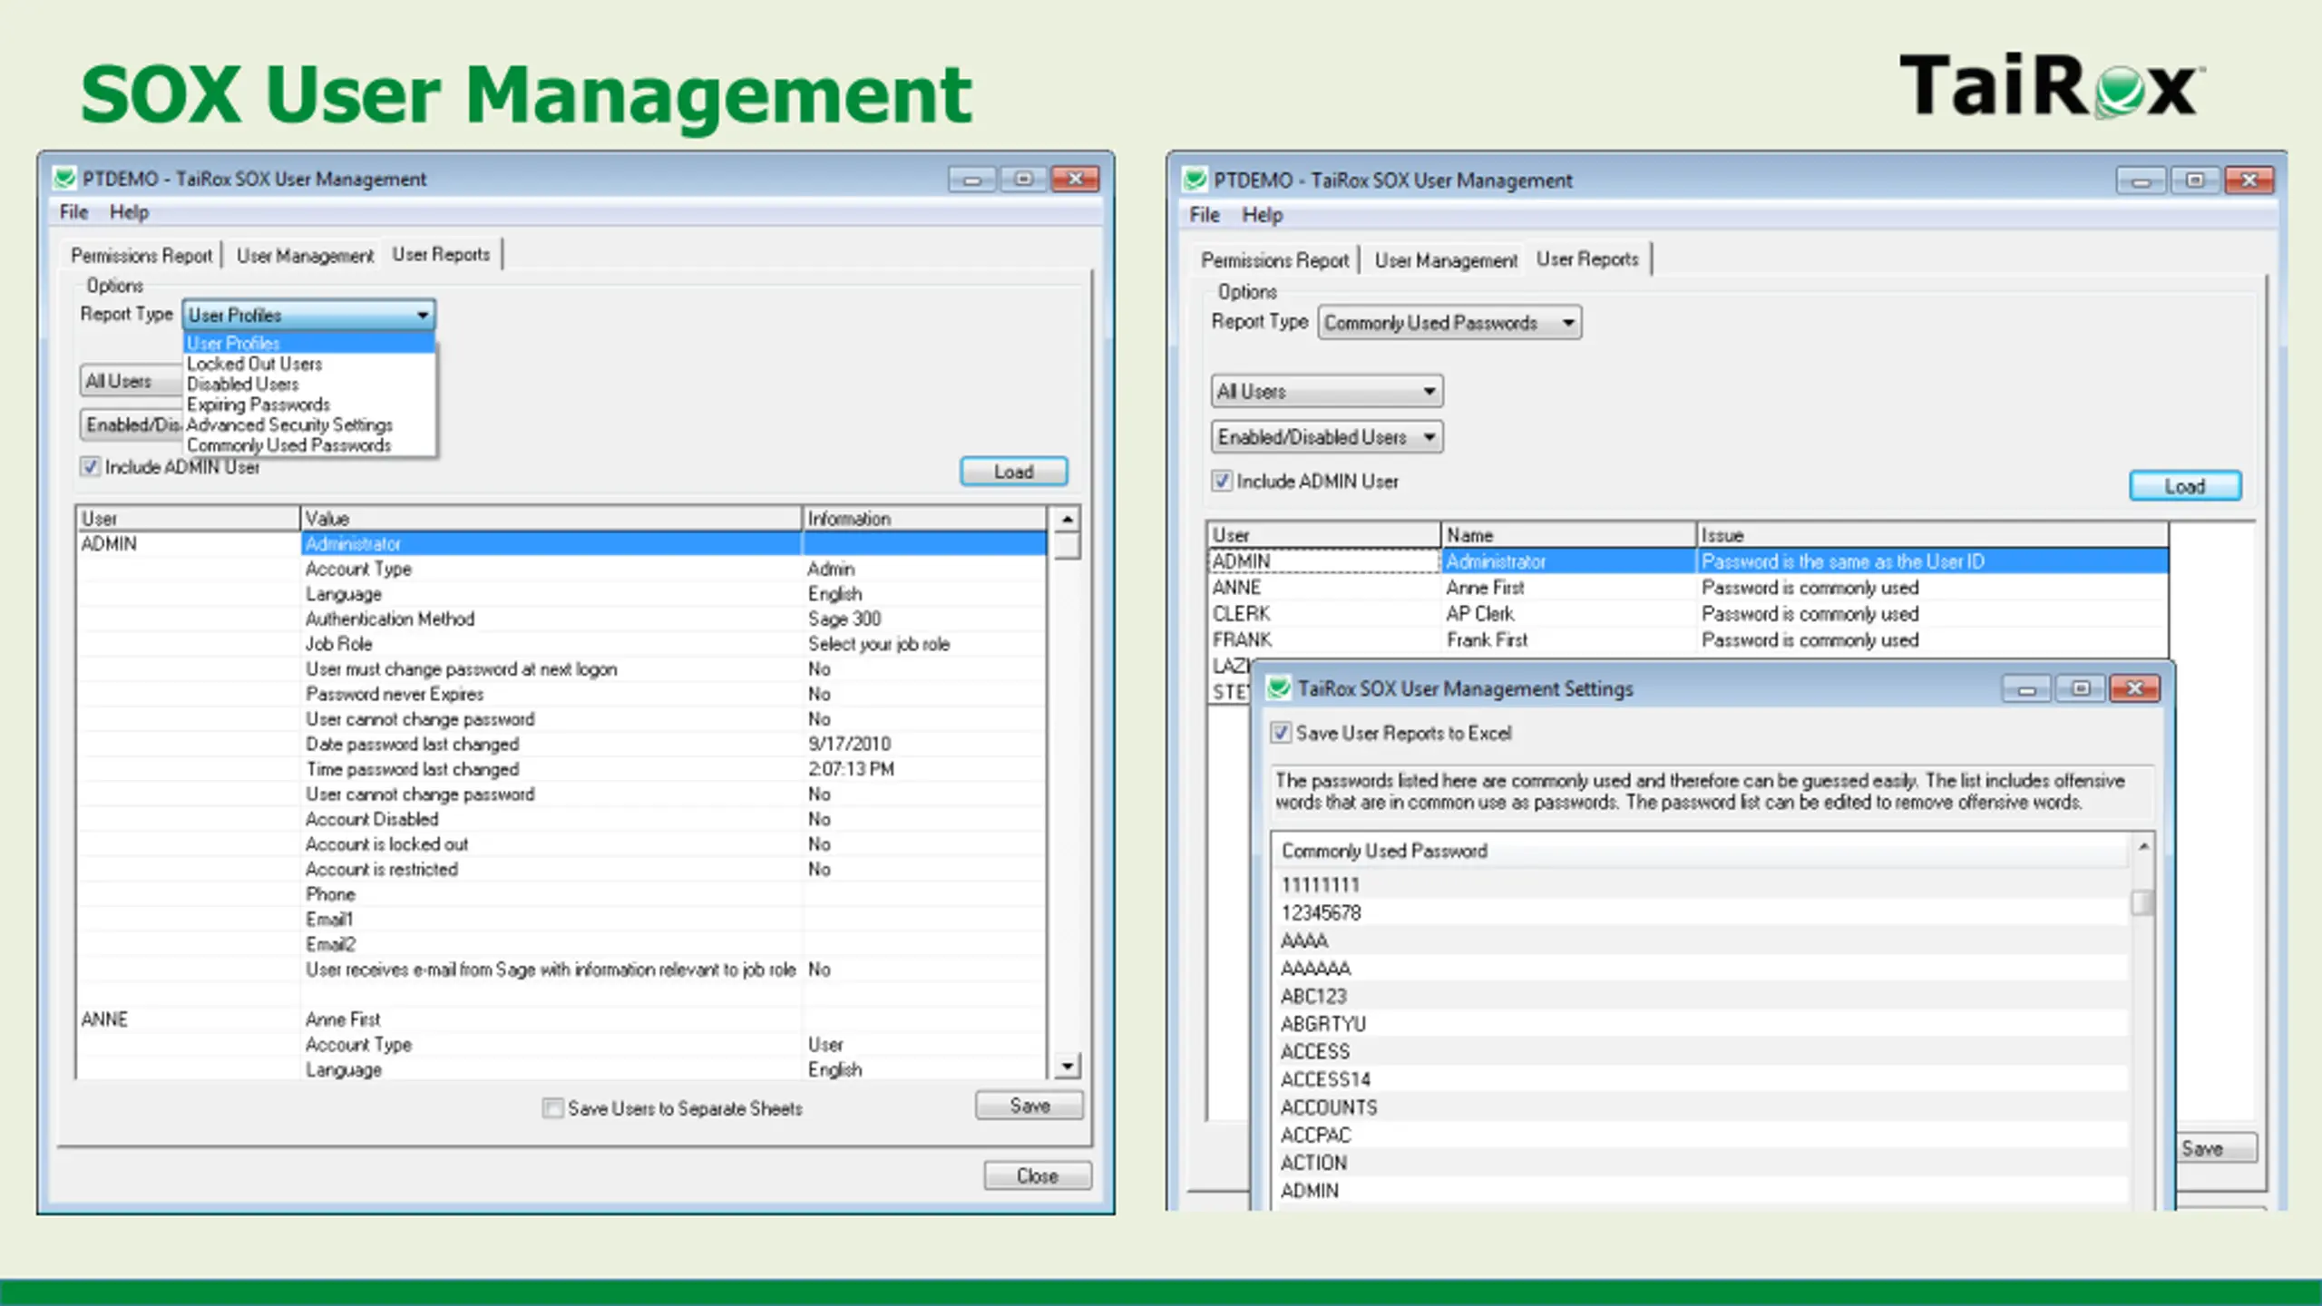Click Load button in right window

pos(2185,486)
